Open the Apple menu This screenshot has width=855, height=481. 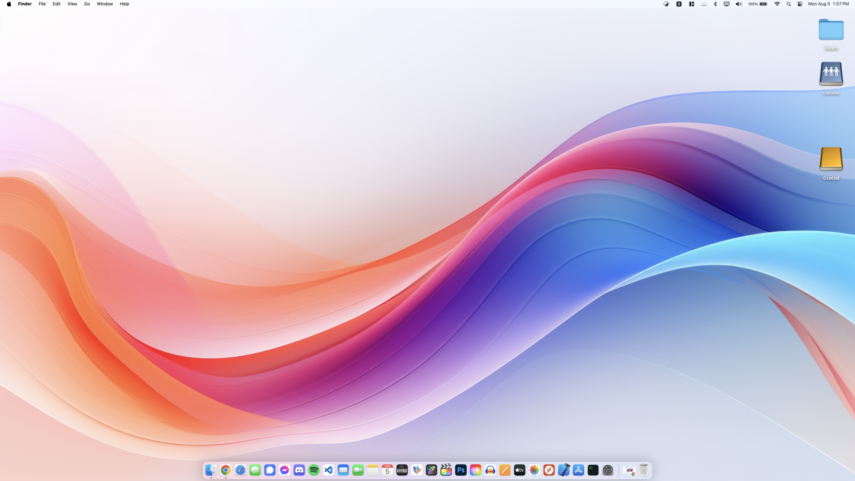click(x=9, y=4)
